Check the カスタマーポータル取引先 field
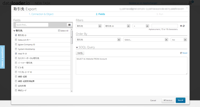 (16, 58)
